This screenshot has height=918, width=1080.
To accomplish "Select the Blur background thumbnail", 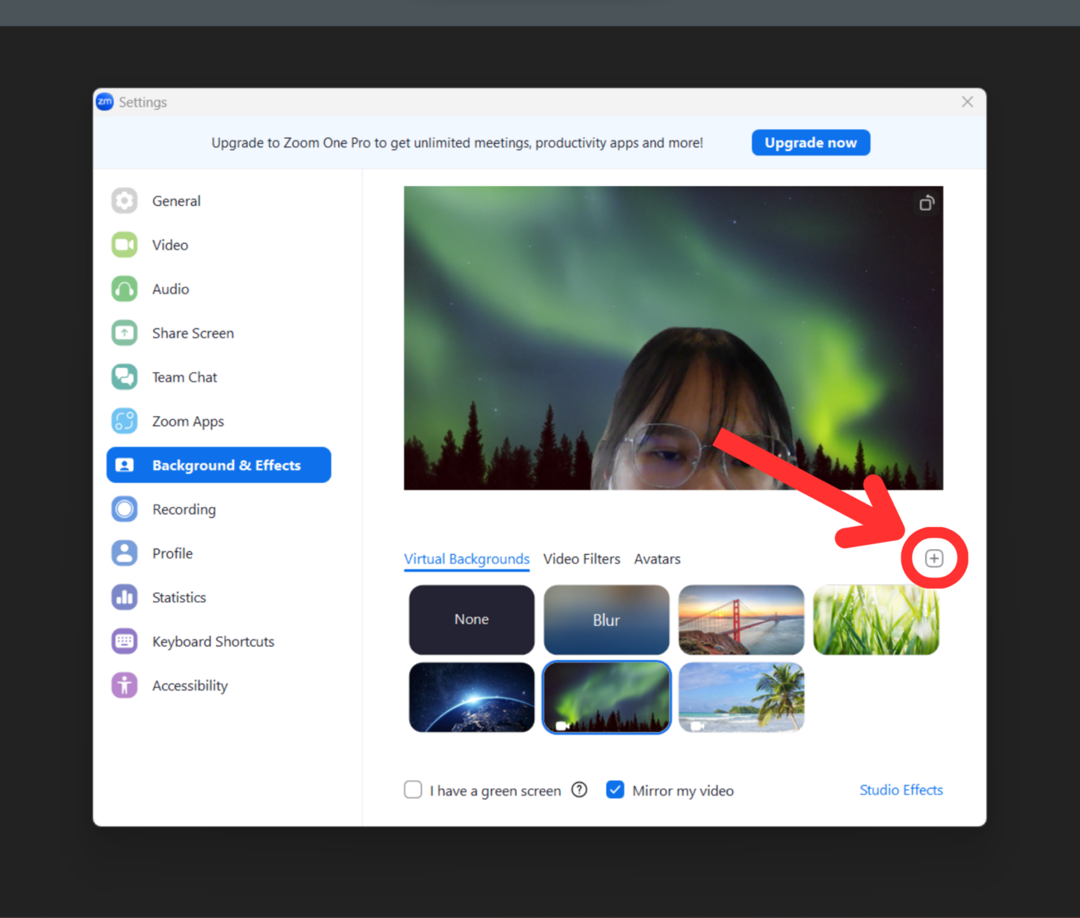I will [x=606, y=619].
